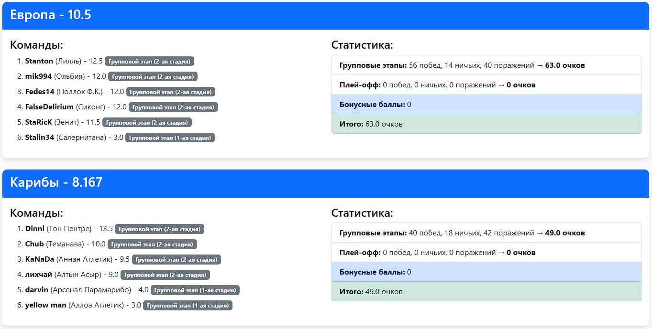Select the Dinni (Тон Пентре) entry
The height and width of the screenshot is (329, 652).
pyautogui.click(x=111, y=229)
